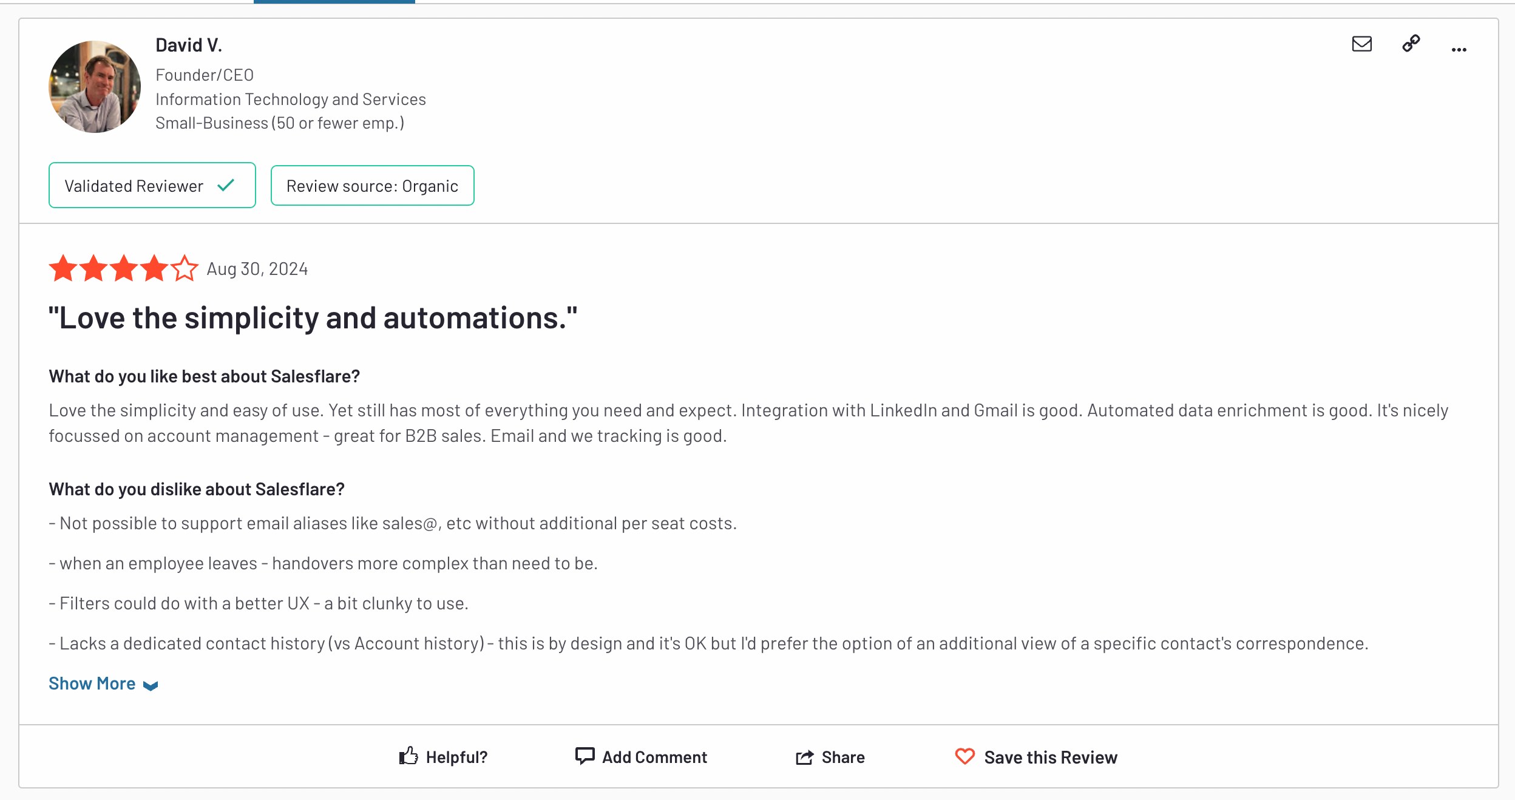Click Information Technology and Services text
1515x800 pixels.
pos(291,99)
